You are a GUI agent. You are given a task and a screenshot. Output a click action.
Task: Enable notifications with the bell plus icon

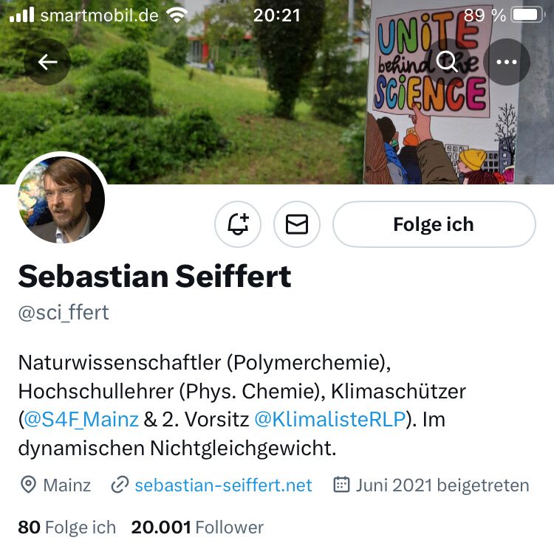[238, 224]
